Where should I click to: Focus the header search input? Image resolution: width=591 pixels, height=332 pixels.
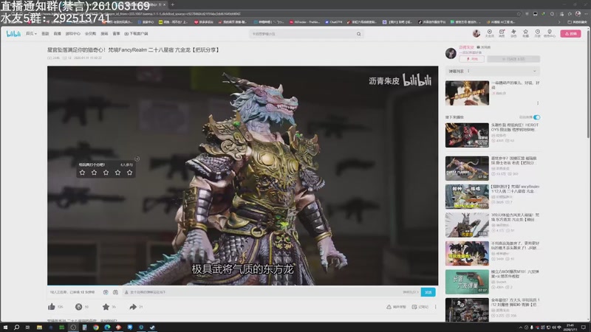[x=303, y=34]
